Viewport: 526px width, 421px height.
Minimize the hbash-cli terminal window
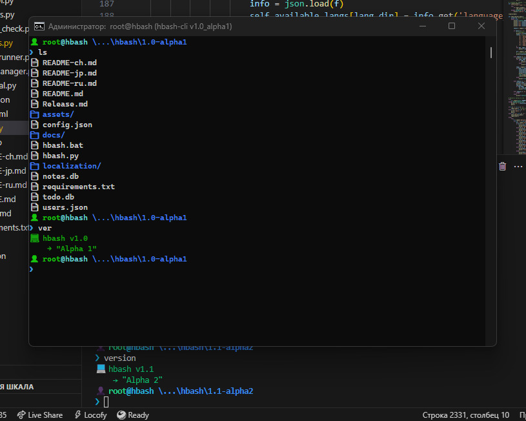coord(423,26)
